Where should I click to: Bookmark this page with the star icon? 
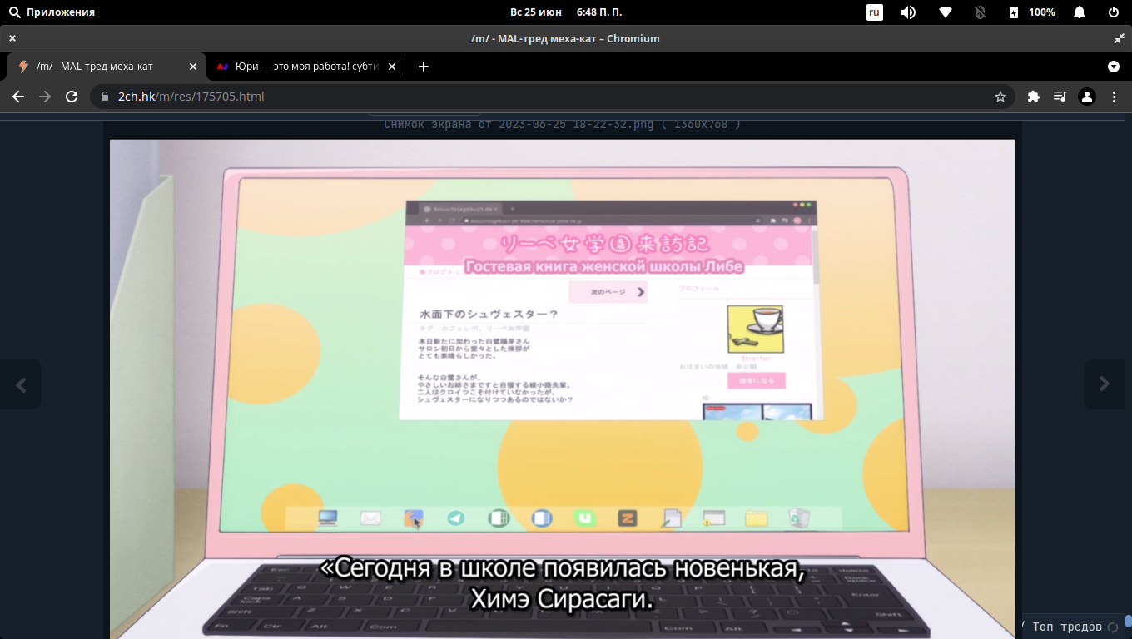pyautogui.click(x=1000, y=97)
